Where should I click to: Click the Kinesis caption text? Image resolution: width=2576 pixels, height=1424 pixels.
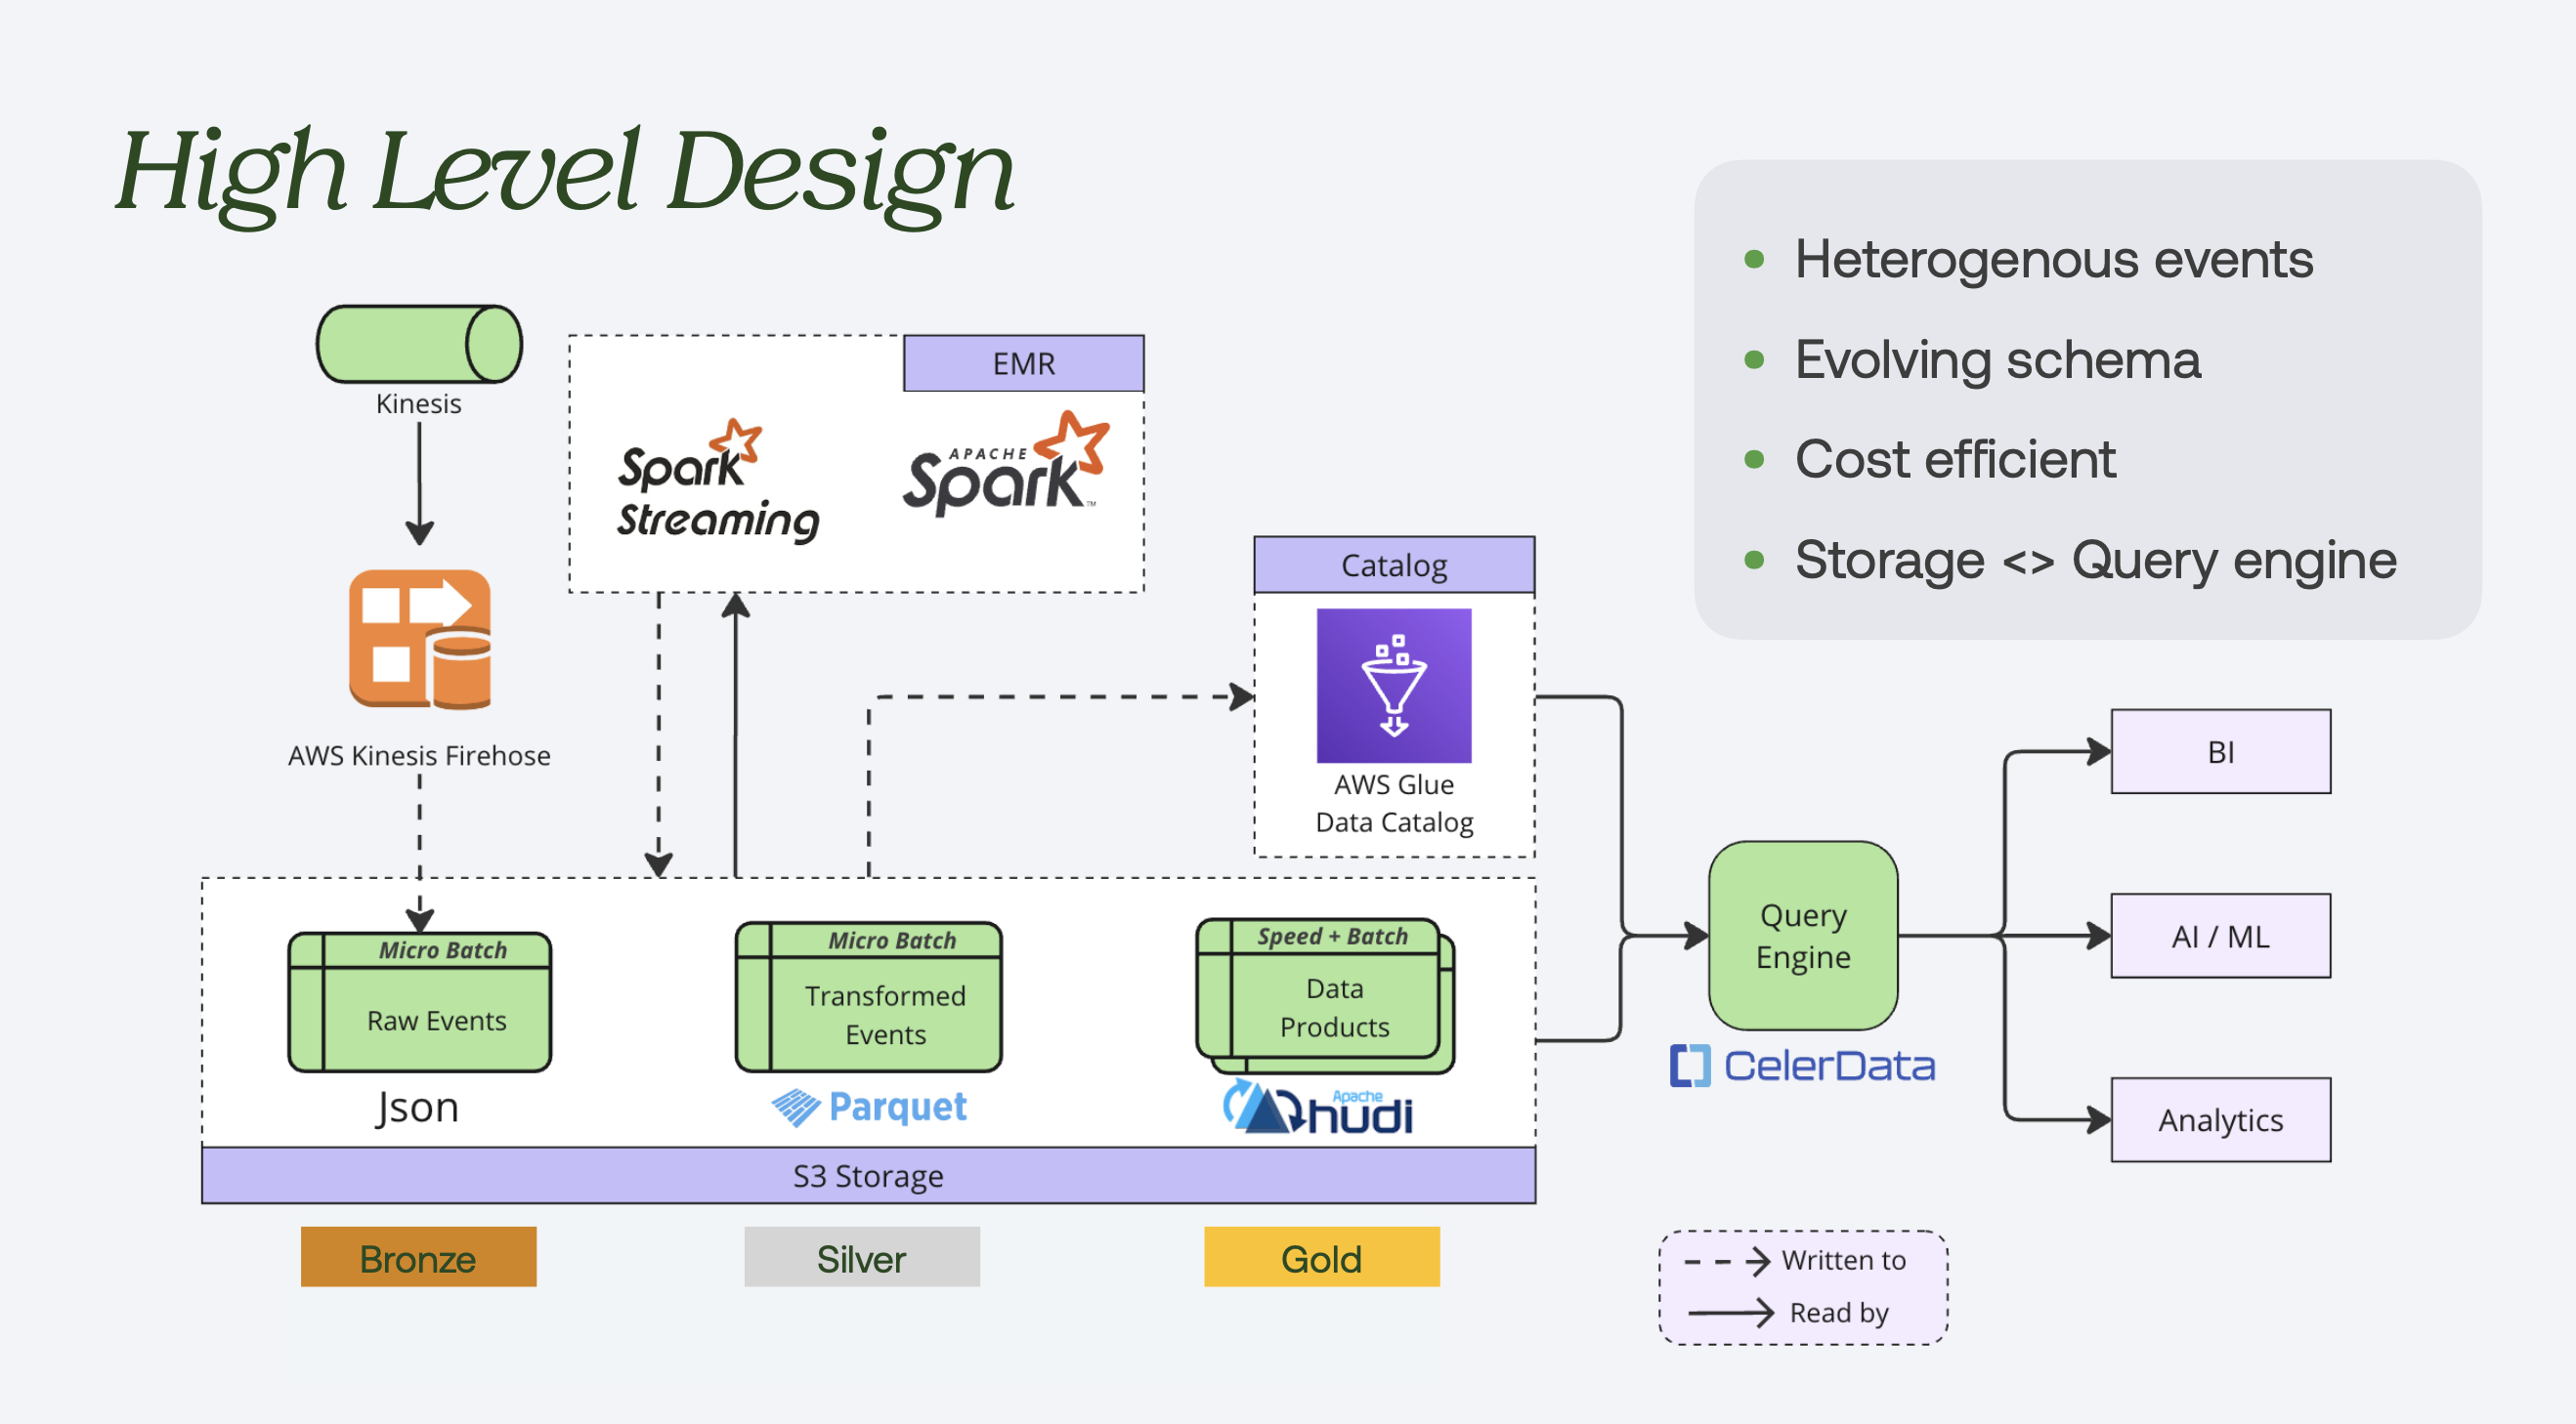[418, 403]
